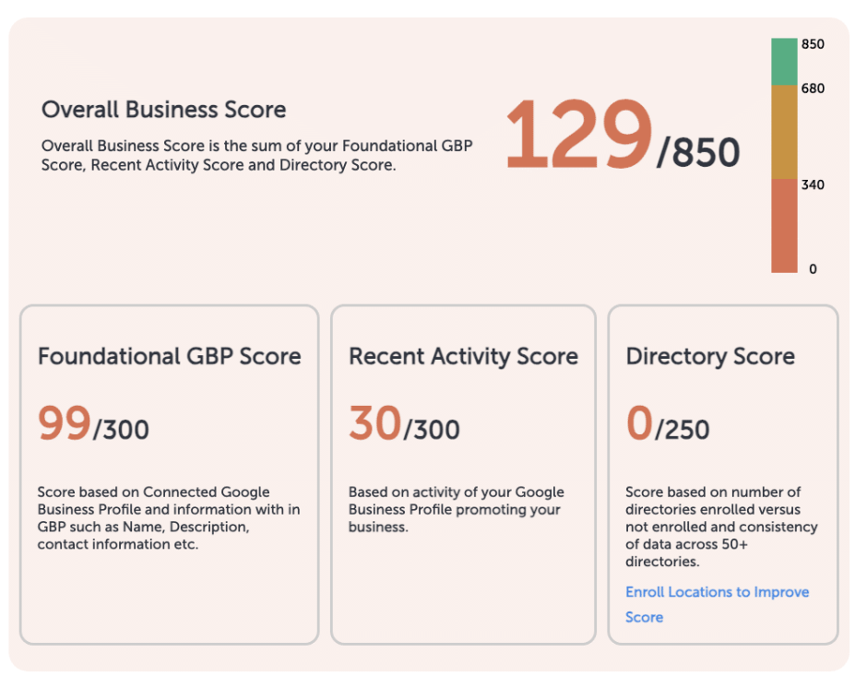Open the Foundational GBP Score card
The height and width of the screenshot is (688, 867).
(169, 357)
